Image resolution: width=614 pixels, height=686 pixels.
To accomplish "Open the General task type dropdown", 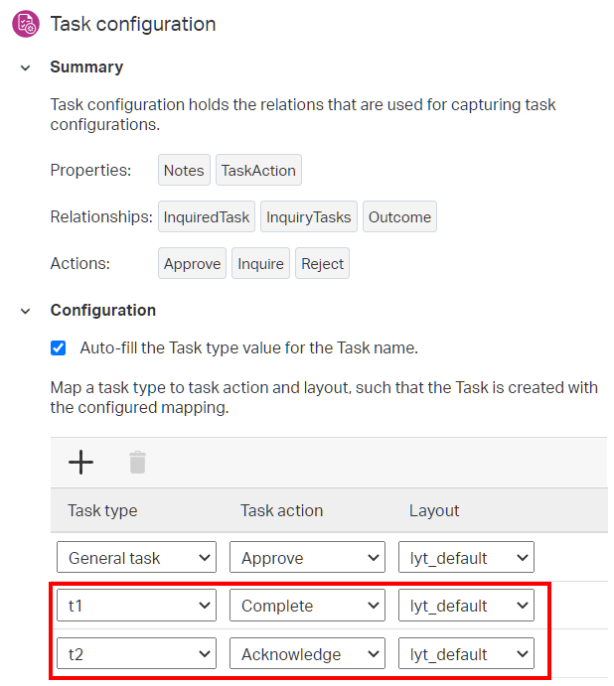I will coord(136,558).
